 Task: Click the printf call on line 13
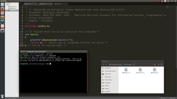(x=52, y=40)
